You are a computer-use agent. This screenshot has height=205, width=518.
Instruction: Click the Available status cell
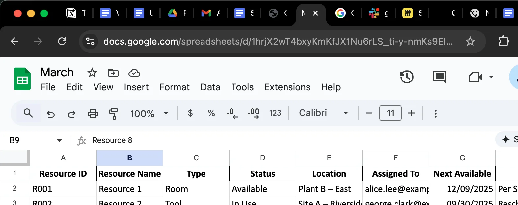[x=263, y=189]
